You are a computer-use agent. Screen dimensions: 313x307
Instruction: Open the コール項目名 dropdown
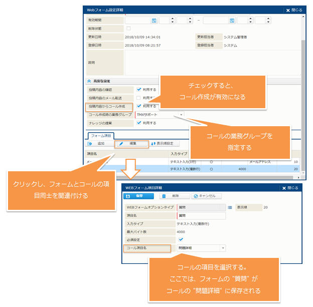[223, 248]
